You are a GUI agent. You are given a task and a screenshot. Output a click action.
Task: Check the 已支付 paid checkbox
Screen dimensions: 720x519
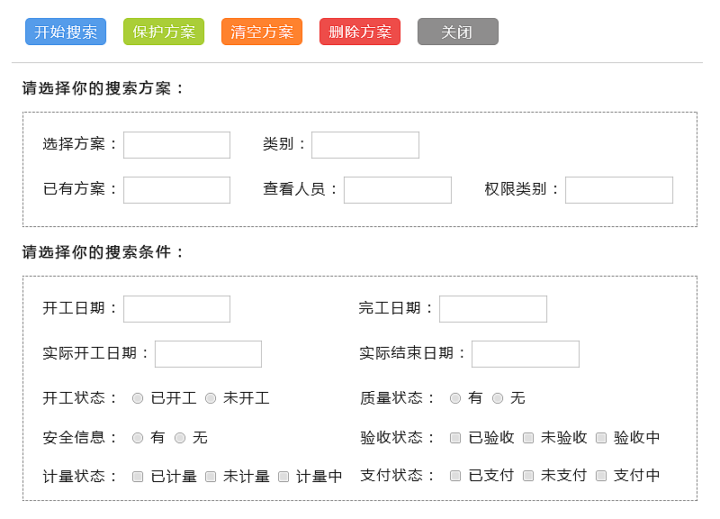[455, 476]
